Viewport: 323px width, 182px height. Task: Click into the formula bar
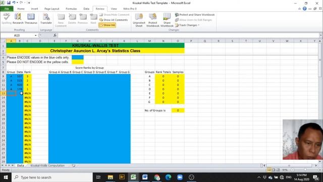(188, 35)
